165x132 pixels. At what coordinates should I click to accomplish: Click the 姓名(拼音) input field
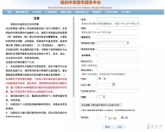coord(118,70)
